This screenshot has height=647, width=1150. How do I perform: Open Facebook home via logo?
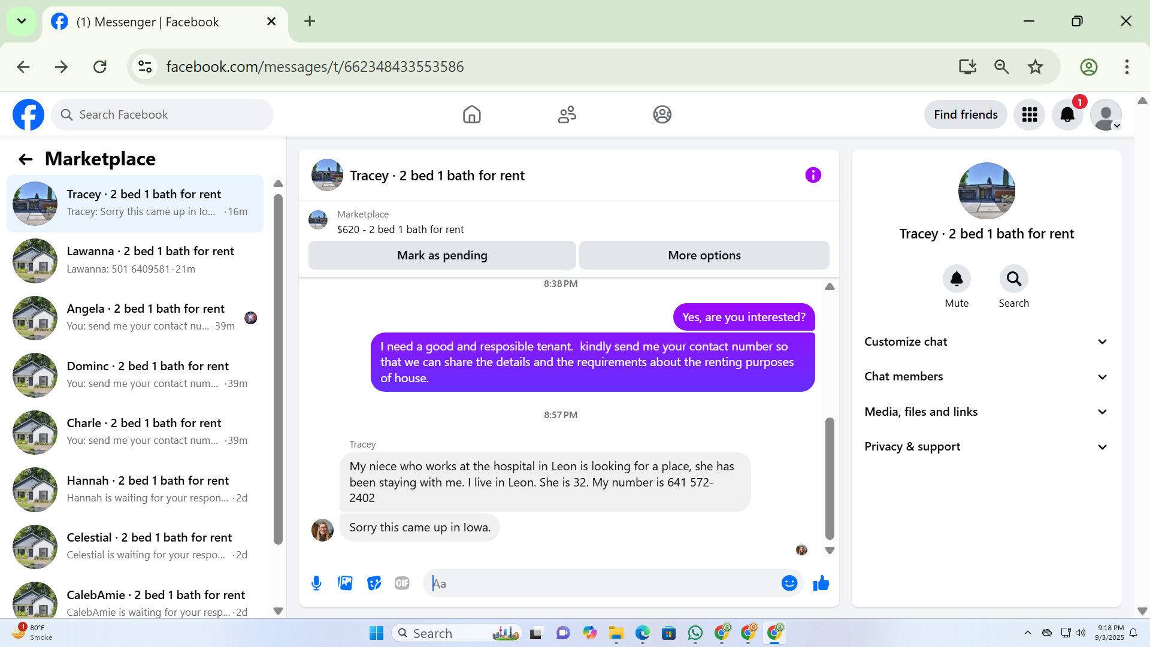coord(28,114)
